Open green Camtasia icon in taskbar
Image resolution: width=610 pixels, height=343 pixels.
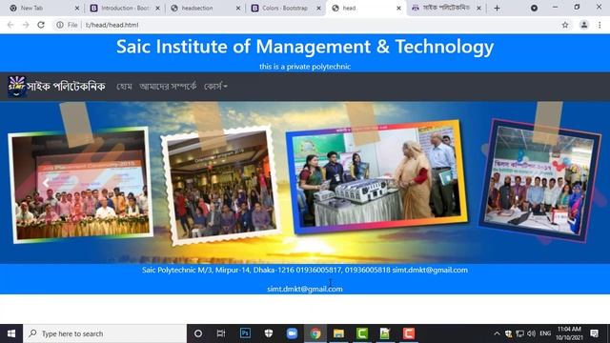click(362, 333)
